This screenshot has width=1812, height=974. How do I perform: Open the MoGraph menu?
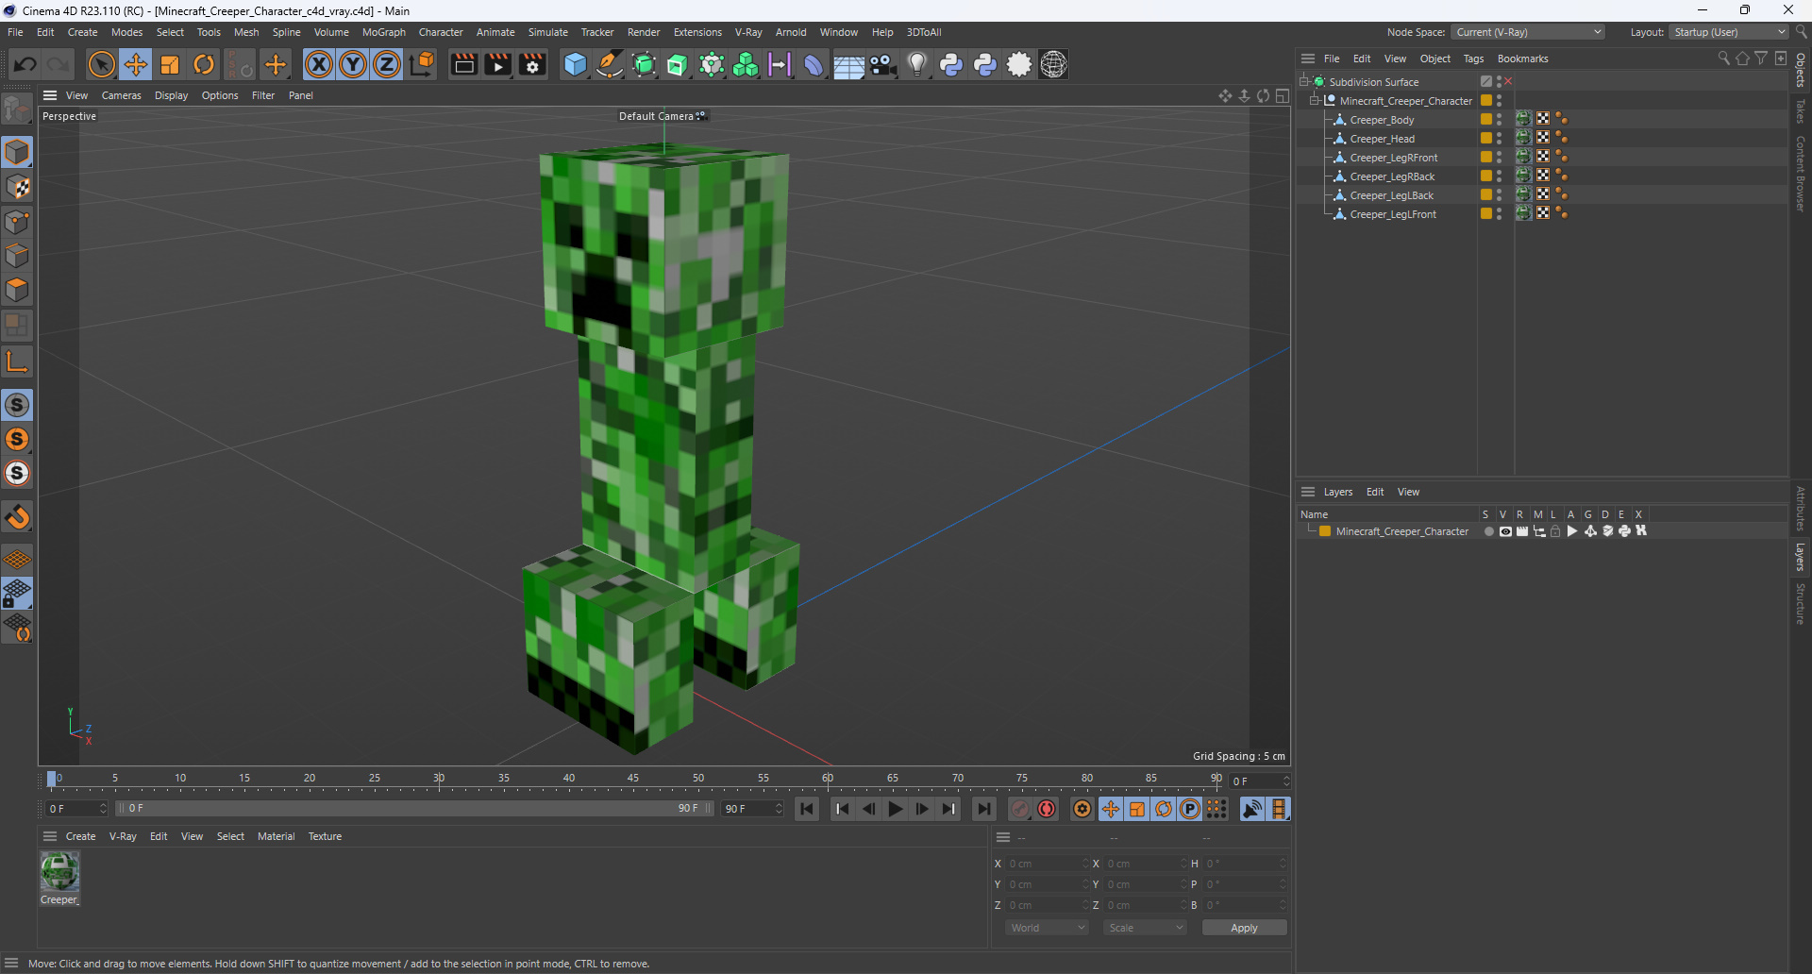384,32
